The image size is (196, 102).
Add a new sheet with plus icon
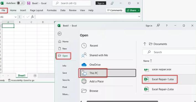(35, 75)
